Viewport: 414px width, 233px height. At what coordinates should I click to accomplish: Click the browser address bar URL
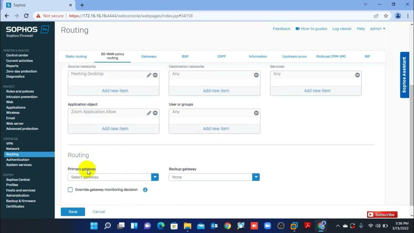click(x=131, y=16)
